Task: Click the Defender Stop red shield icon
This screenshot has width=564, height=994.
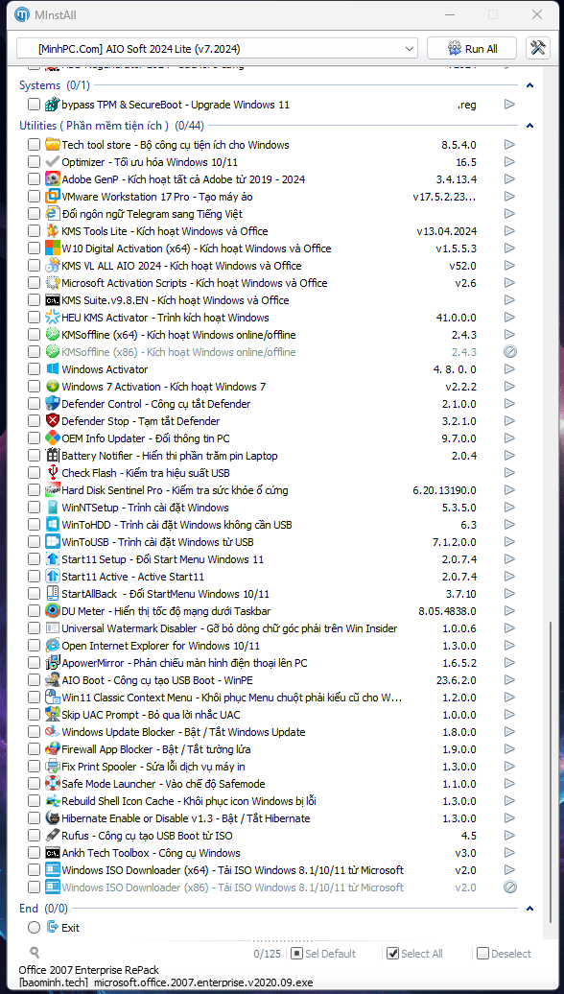Action: 53,421
